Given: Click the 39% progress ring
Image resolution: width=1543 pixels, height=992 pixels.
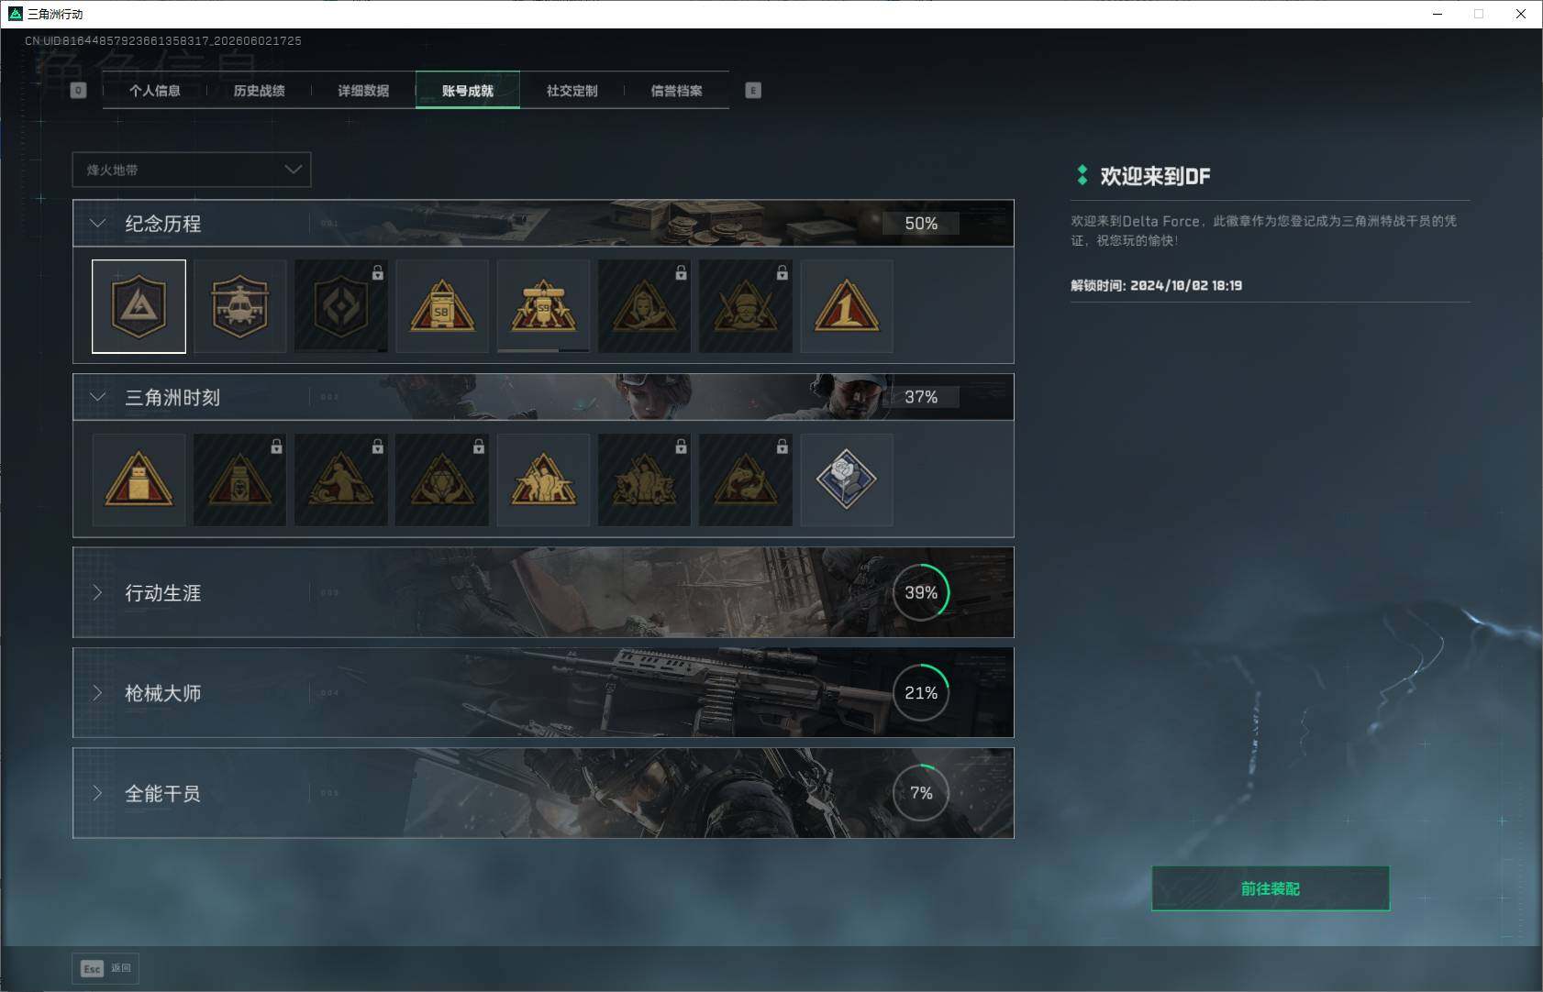Looking at the screenshot, I should pos(921,592).
